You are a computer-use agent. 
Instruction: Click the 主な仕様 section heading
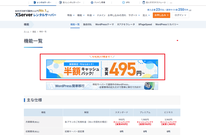tap(34, 100)
